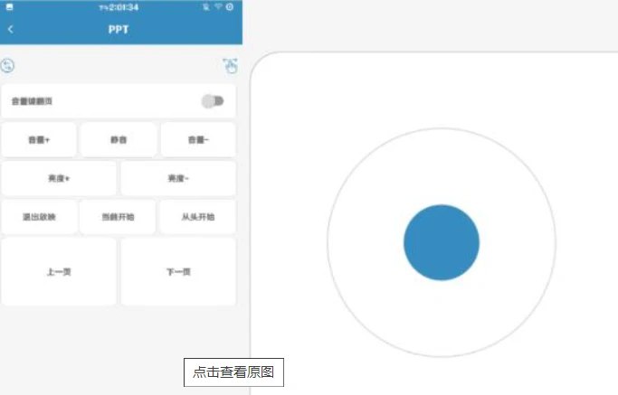Image resolution: width=618 pixels, height=395 pixels.
Task: Tap the 静音 mute button
Action: [x=119, y=140]
